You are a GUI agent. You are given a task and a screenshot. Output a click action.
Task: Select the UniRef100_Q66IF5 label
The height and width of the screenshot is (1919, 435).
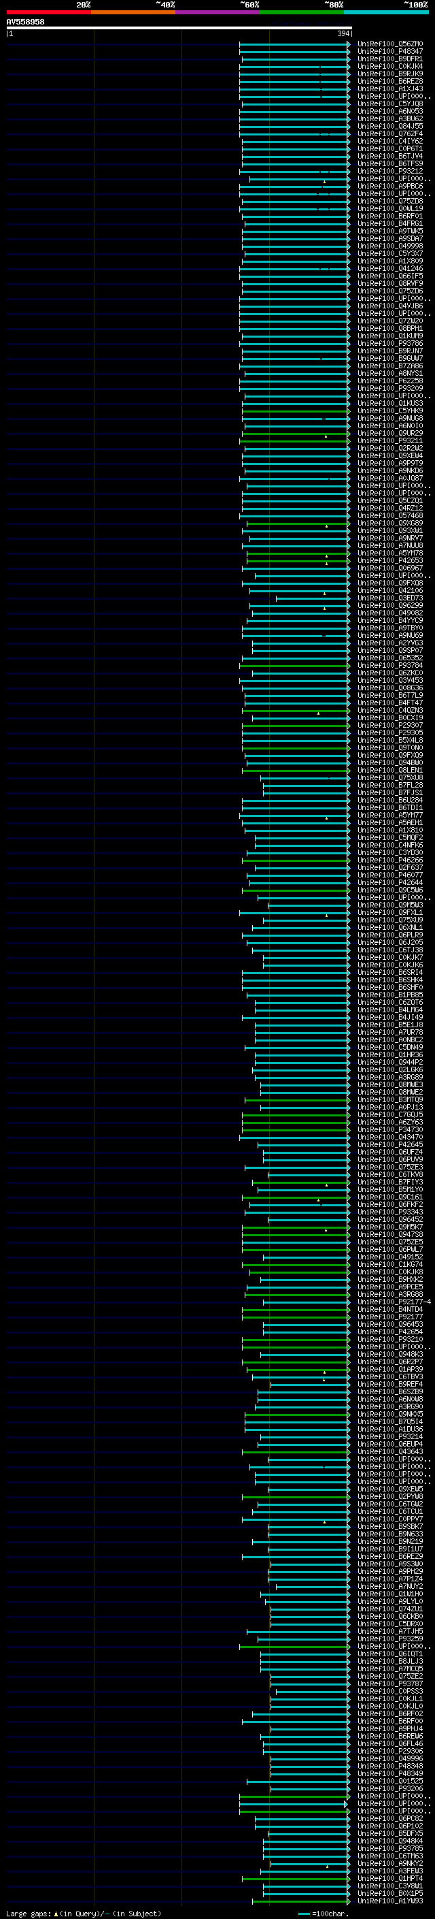[390, 276]
